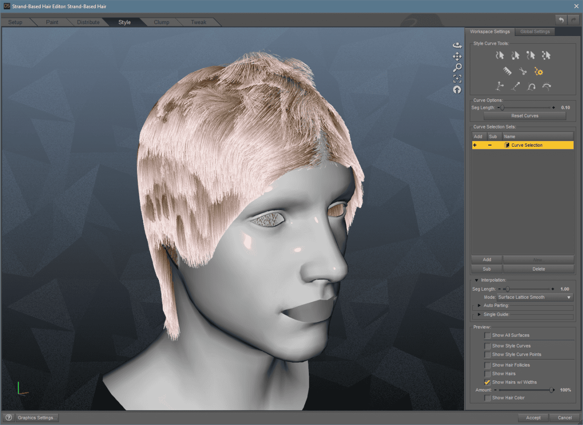583x425 pixels.
Task: Select the scissors cut tool
Action: [x=523, y=71]
